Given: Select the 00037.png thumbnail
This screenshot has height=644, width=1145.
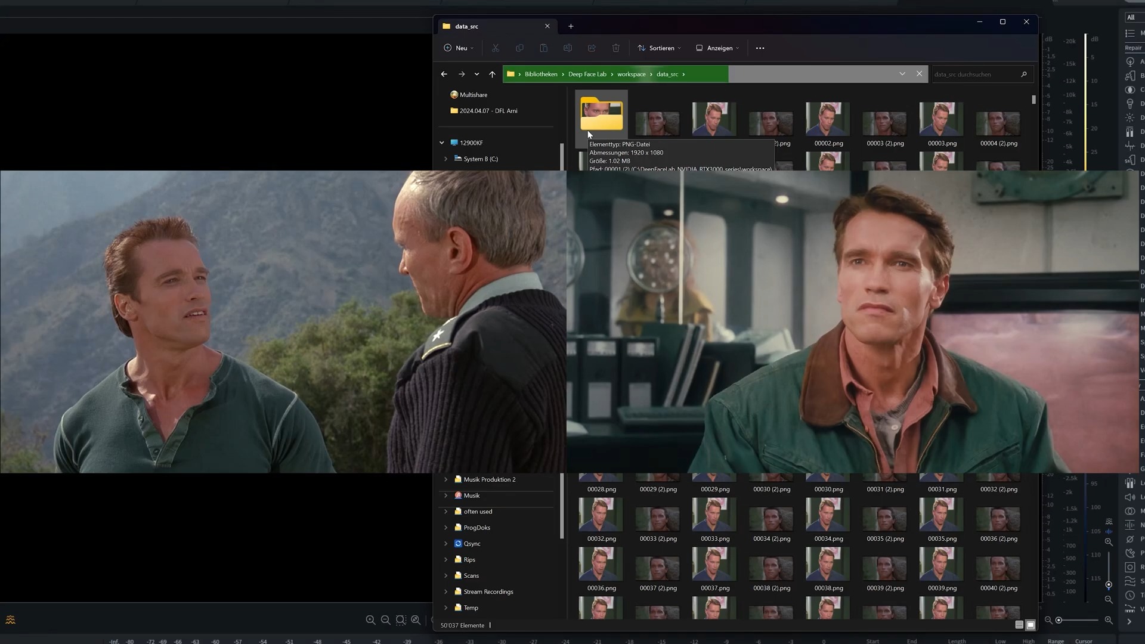Looking at the screenshot, I should (714, 570).
